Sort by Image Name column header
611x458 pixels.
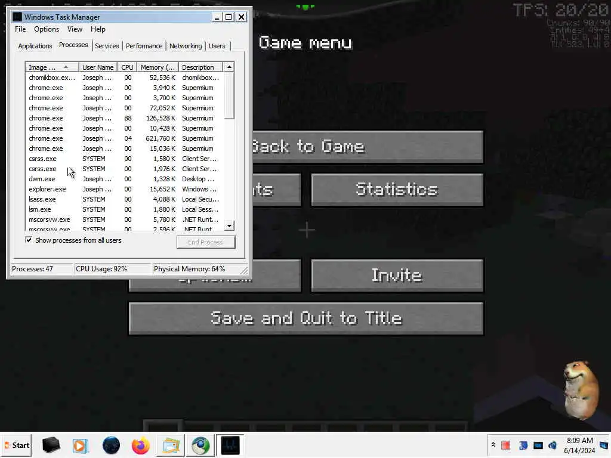point(53,67)
